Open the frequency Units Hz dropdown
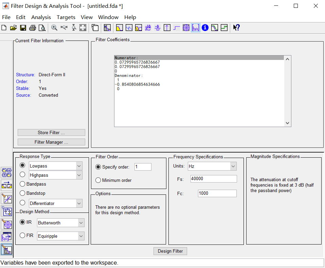This screenshot has width=325, height=268. (233, 166)
